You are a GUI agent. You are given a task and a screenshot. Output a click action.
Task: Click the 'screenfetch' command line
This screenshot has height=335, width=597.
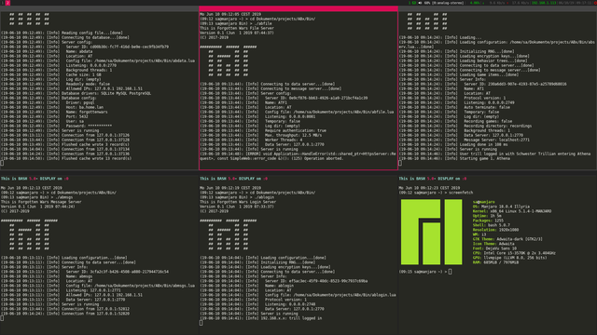(x=437, y=193)
